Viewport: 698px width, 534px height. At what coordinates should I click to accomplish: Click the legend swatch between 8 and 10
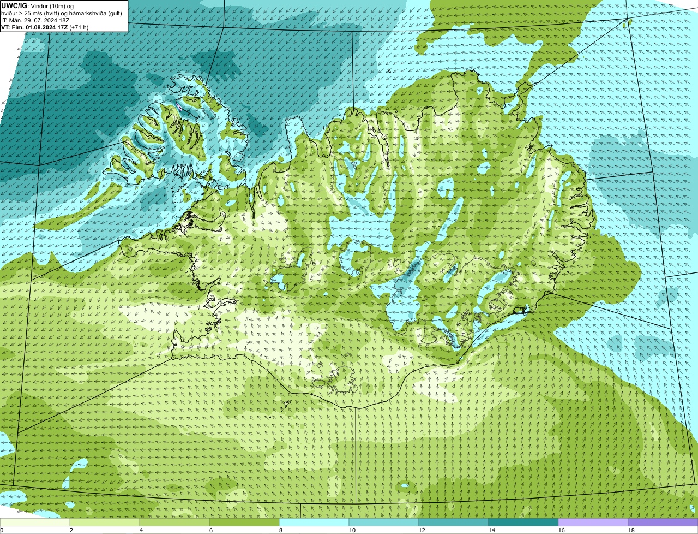pos(314,523)
